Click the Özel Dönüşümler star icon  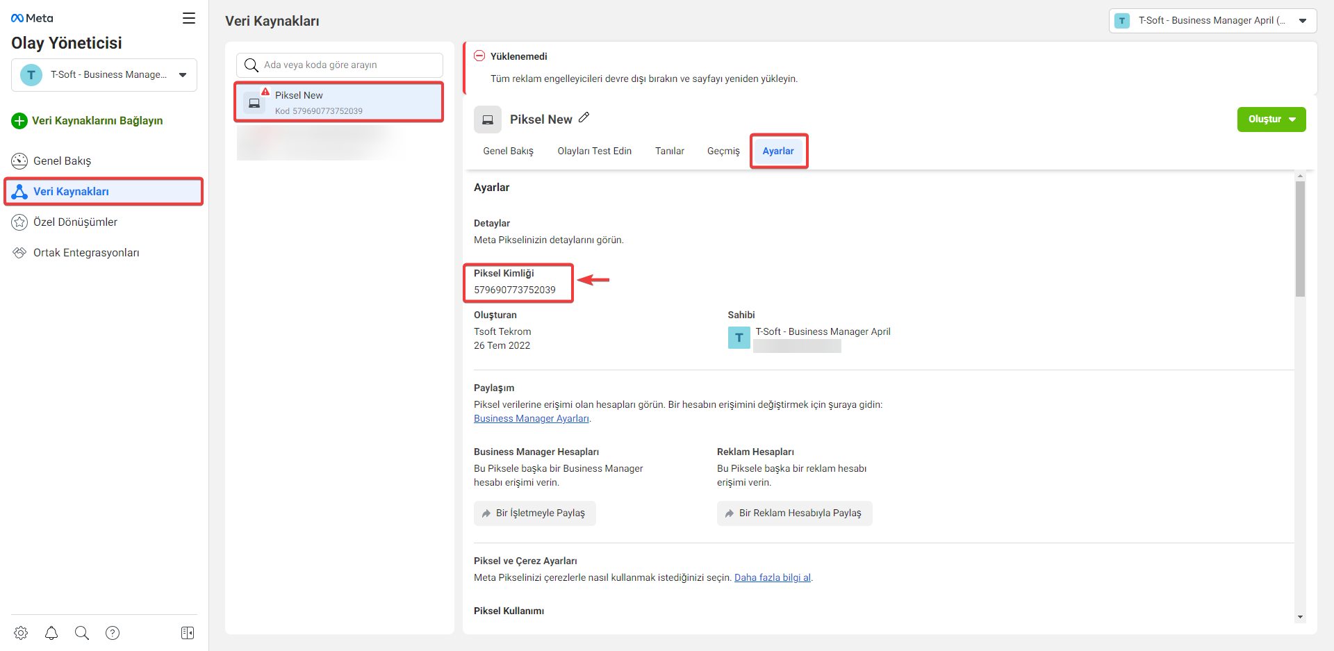click(19, 222)
